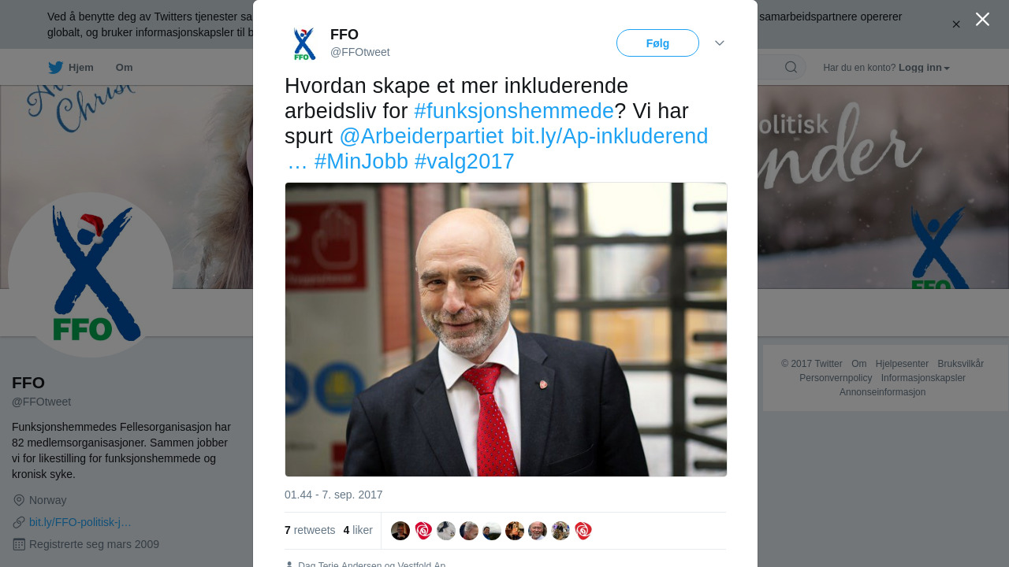Screen dimensions: 1009x567
Task: Click the FFO profile picture with Santa hat
Action: coord(91,275)
